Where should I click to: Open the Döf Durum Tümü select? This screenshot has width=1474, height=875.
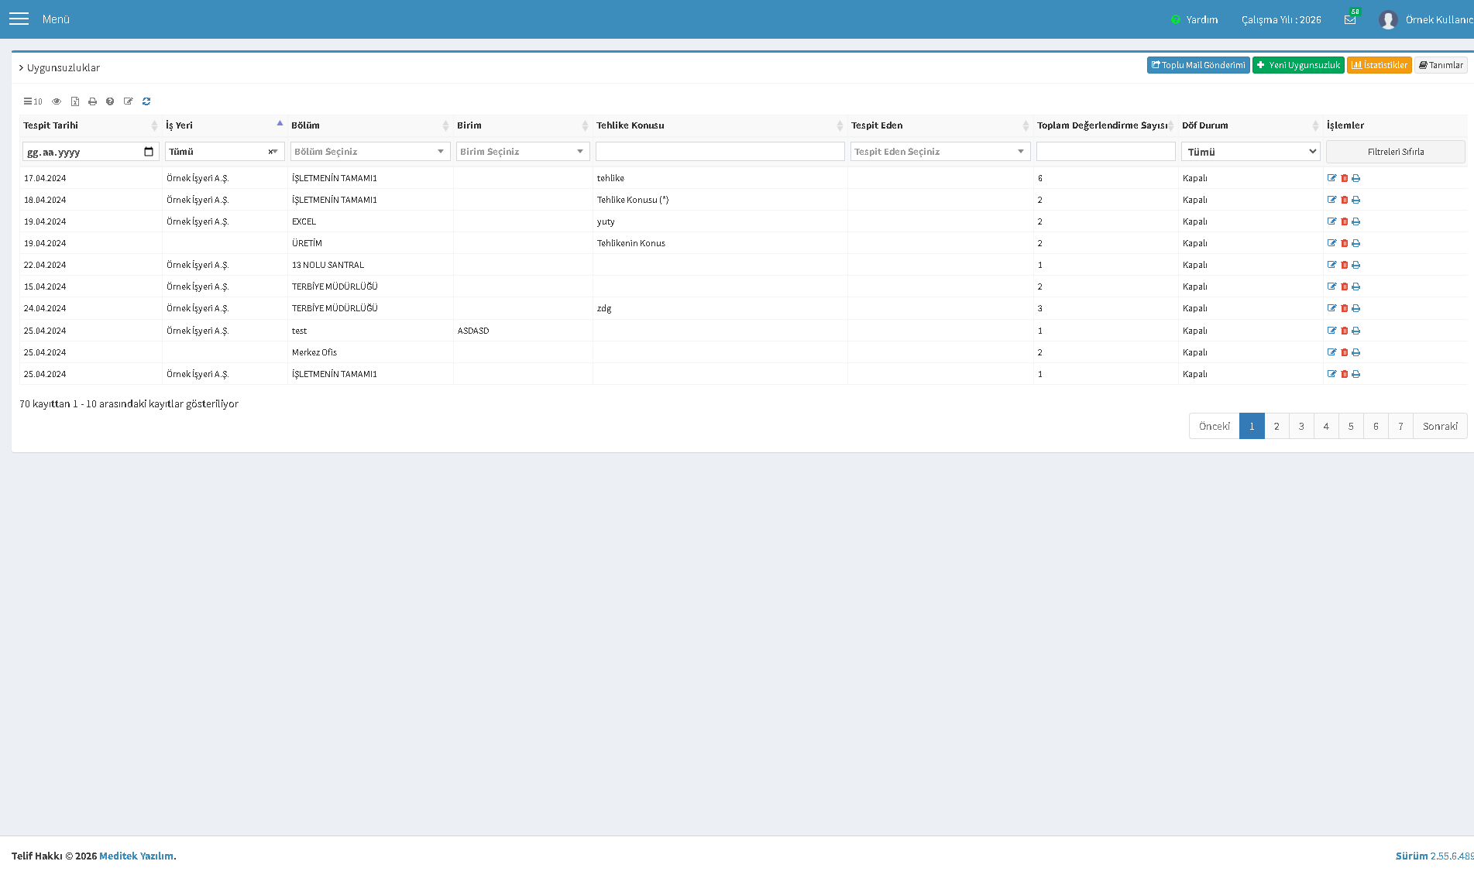1251,152
